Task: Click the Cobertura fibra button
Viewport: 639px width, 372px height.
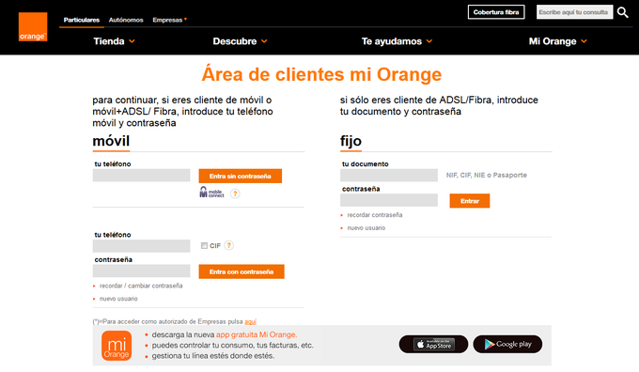Action: coord(496,12)
